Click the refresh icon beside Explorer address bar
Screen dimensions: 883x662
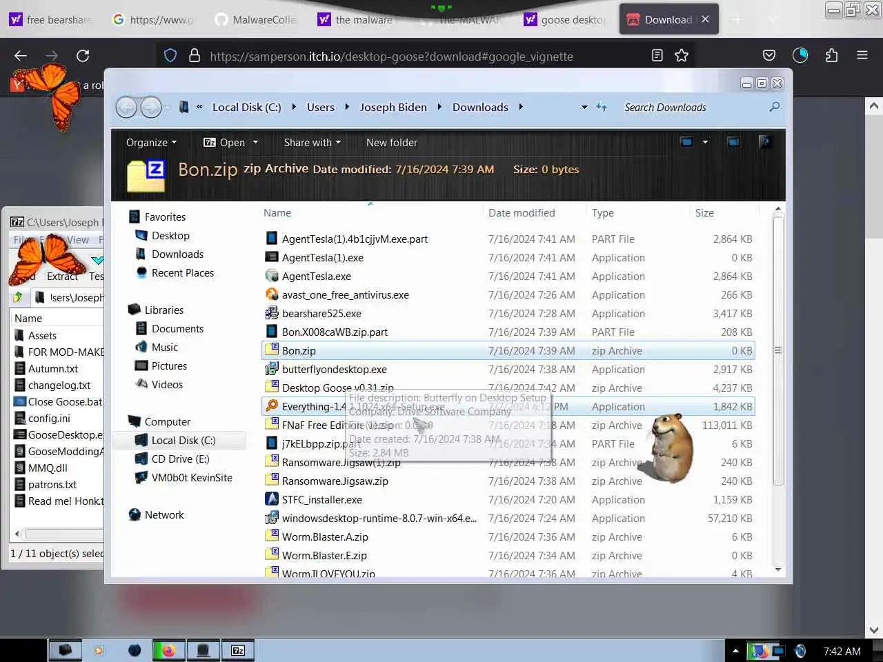point(602,107)
